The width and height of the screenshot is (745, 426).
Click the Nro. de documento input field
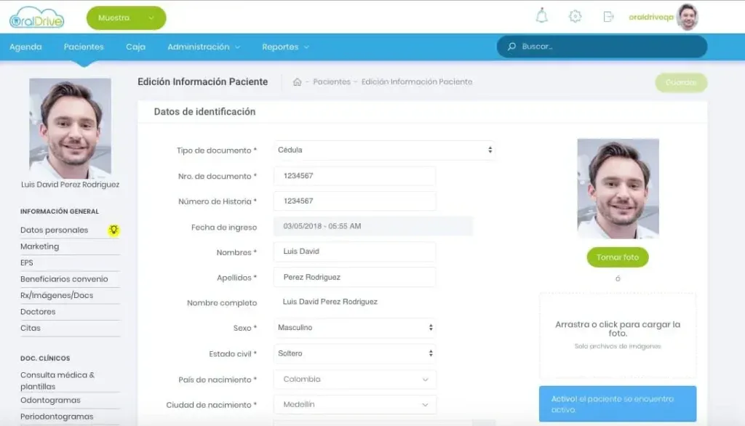pos(354,175)
